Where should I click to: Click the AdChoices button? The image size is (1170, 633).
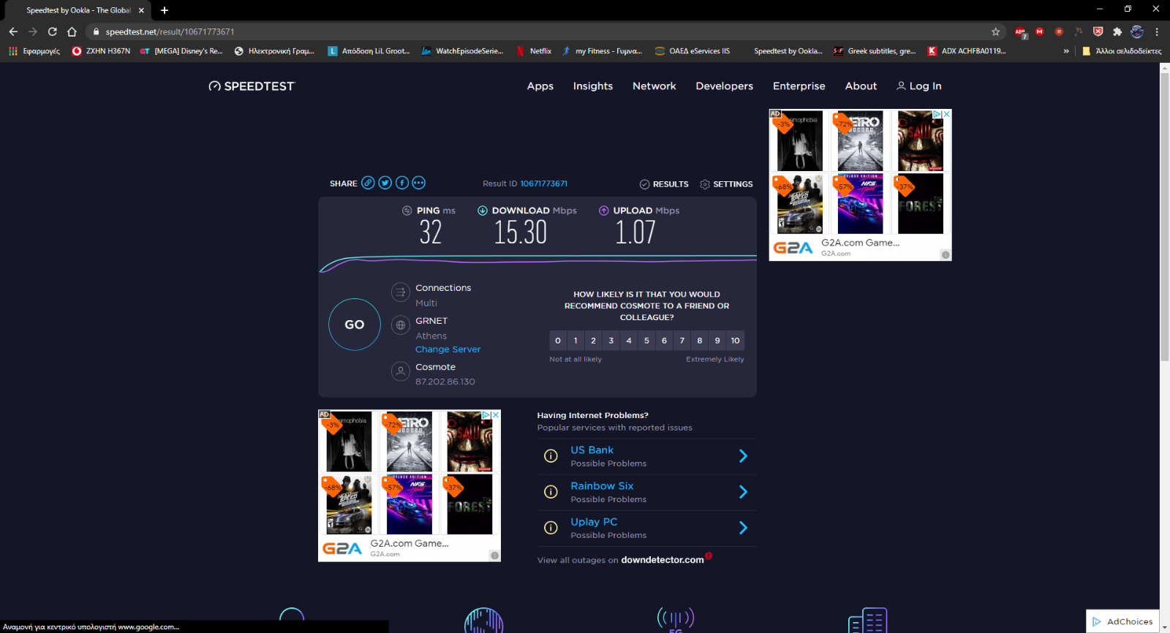click(x=1122, y=621)
